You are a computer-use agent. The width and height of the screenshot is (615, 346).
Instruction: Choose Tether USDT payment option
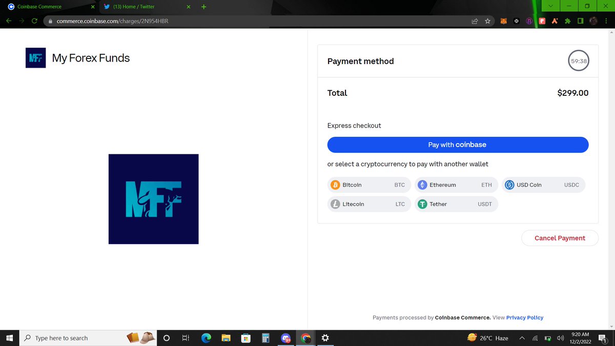pos(456,204)
